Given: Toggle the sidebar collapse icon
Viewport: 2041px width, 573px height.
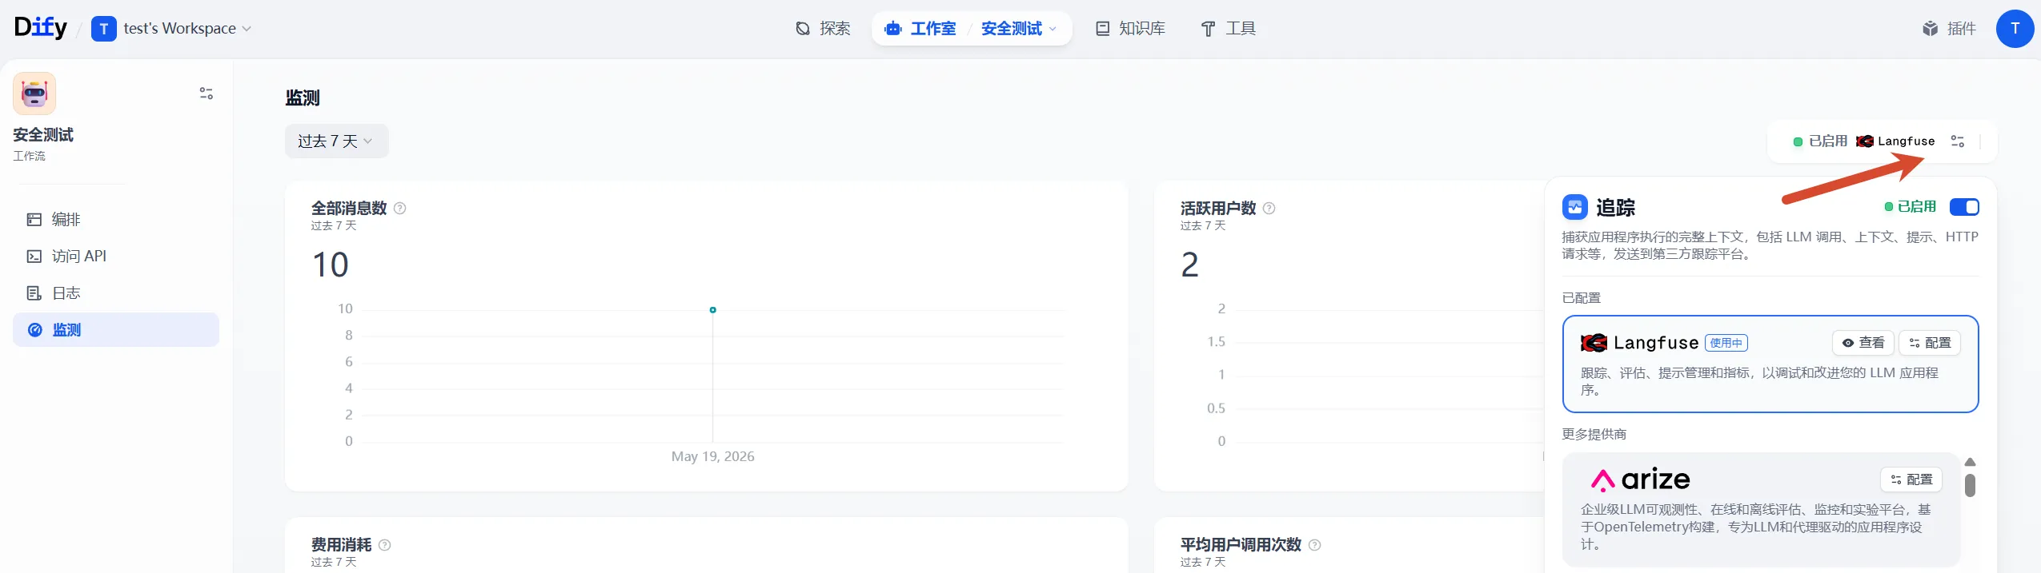Looking at the screenshot, I should point(207,94).
